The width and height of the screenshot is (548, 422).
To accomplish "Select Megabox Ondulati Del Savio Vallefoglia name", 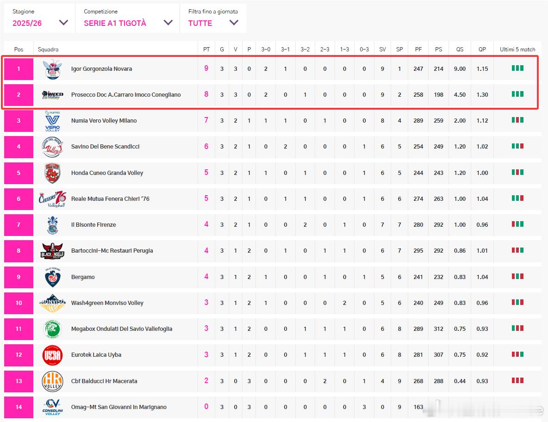I will pos(122,329).
